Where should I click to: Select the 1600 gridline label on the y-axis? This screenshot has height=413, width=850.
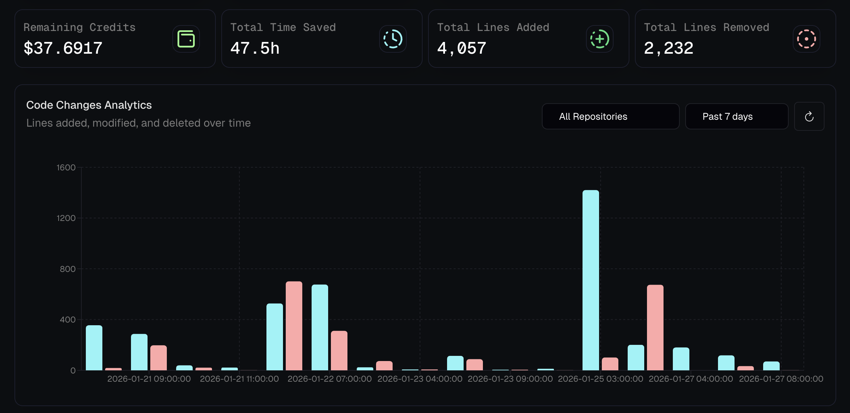point(66,167)
